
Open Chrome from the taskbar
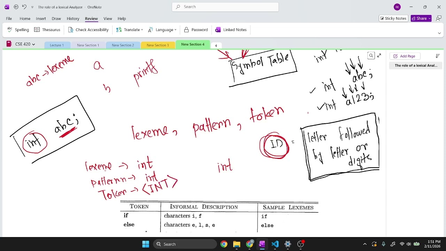click(224, 244)
